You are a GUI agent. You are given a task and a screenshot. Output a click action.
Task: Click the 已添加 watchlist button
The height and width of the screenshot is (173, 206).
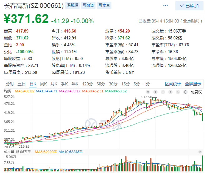pos(189,6)
